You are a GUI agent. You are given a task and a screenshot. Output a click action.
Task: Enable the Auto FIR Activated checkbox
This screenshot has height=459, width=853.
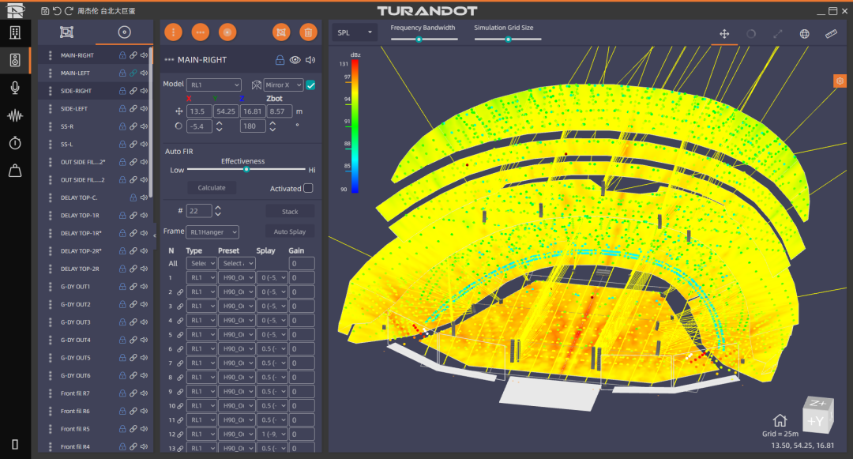(309, 188)
